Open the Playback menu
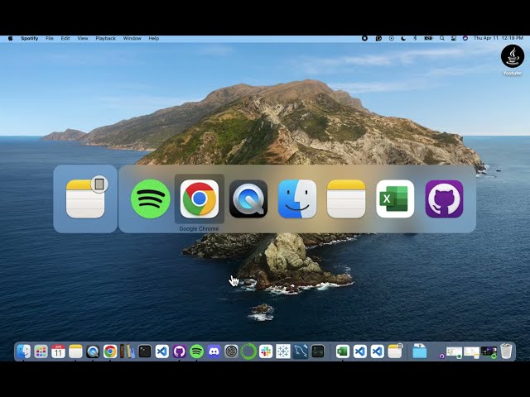This screenshot has width=530, height=397. 105,39
